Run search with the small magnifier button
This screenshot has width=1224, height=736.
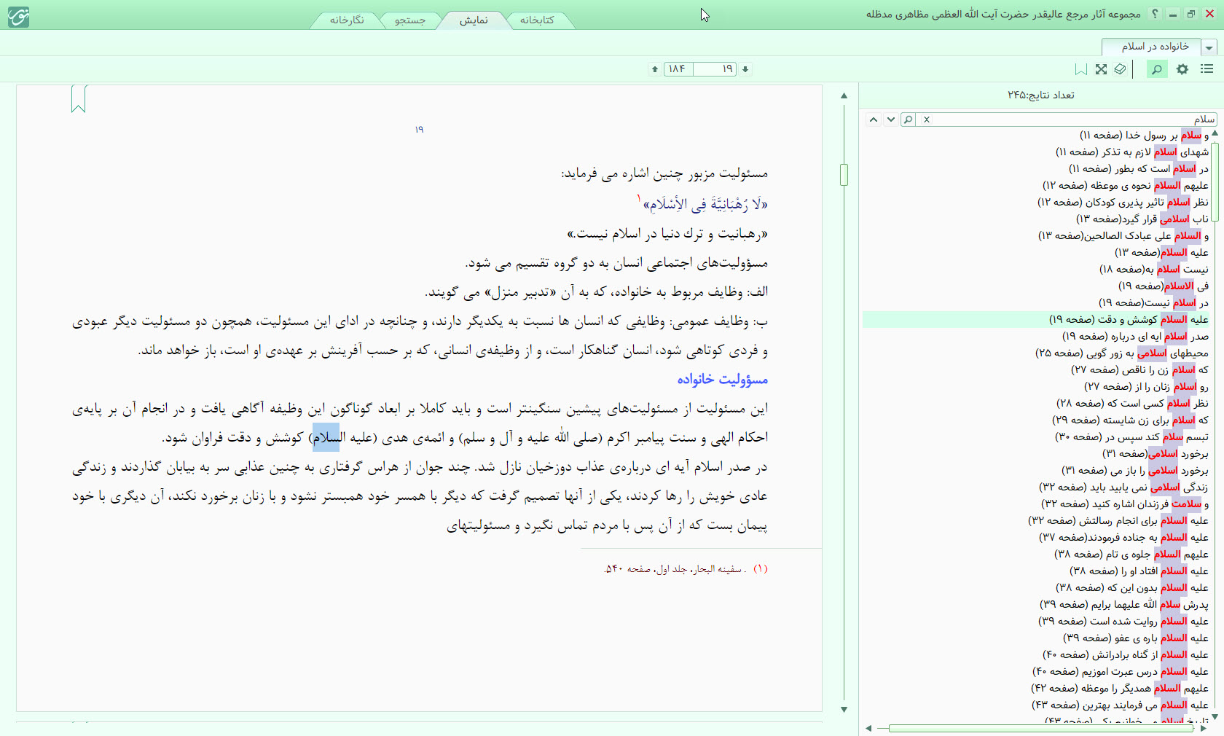908,120
